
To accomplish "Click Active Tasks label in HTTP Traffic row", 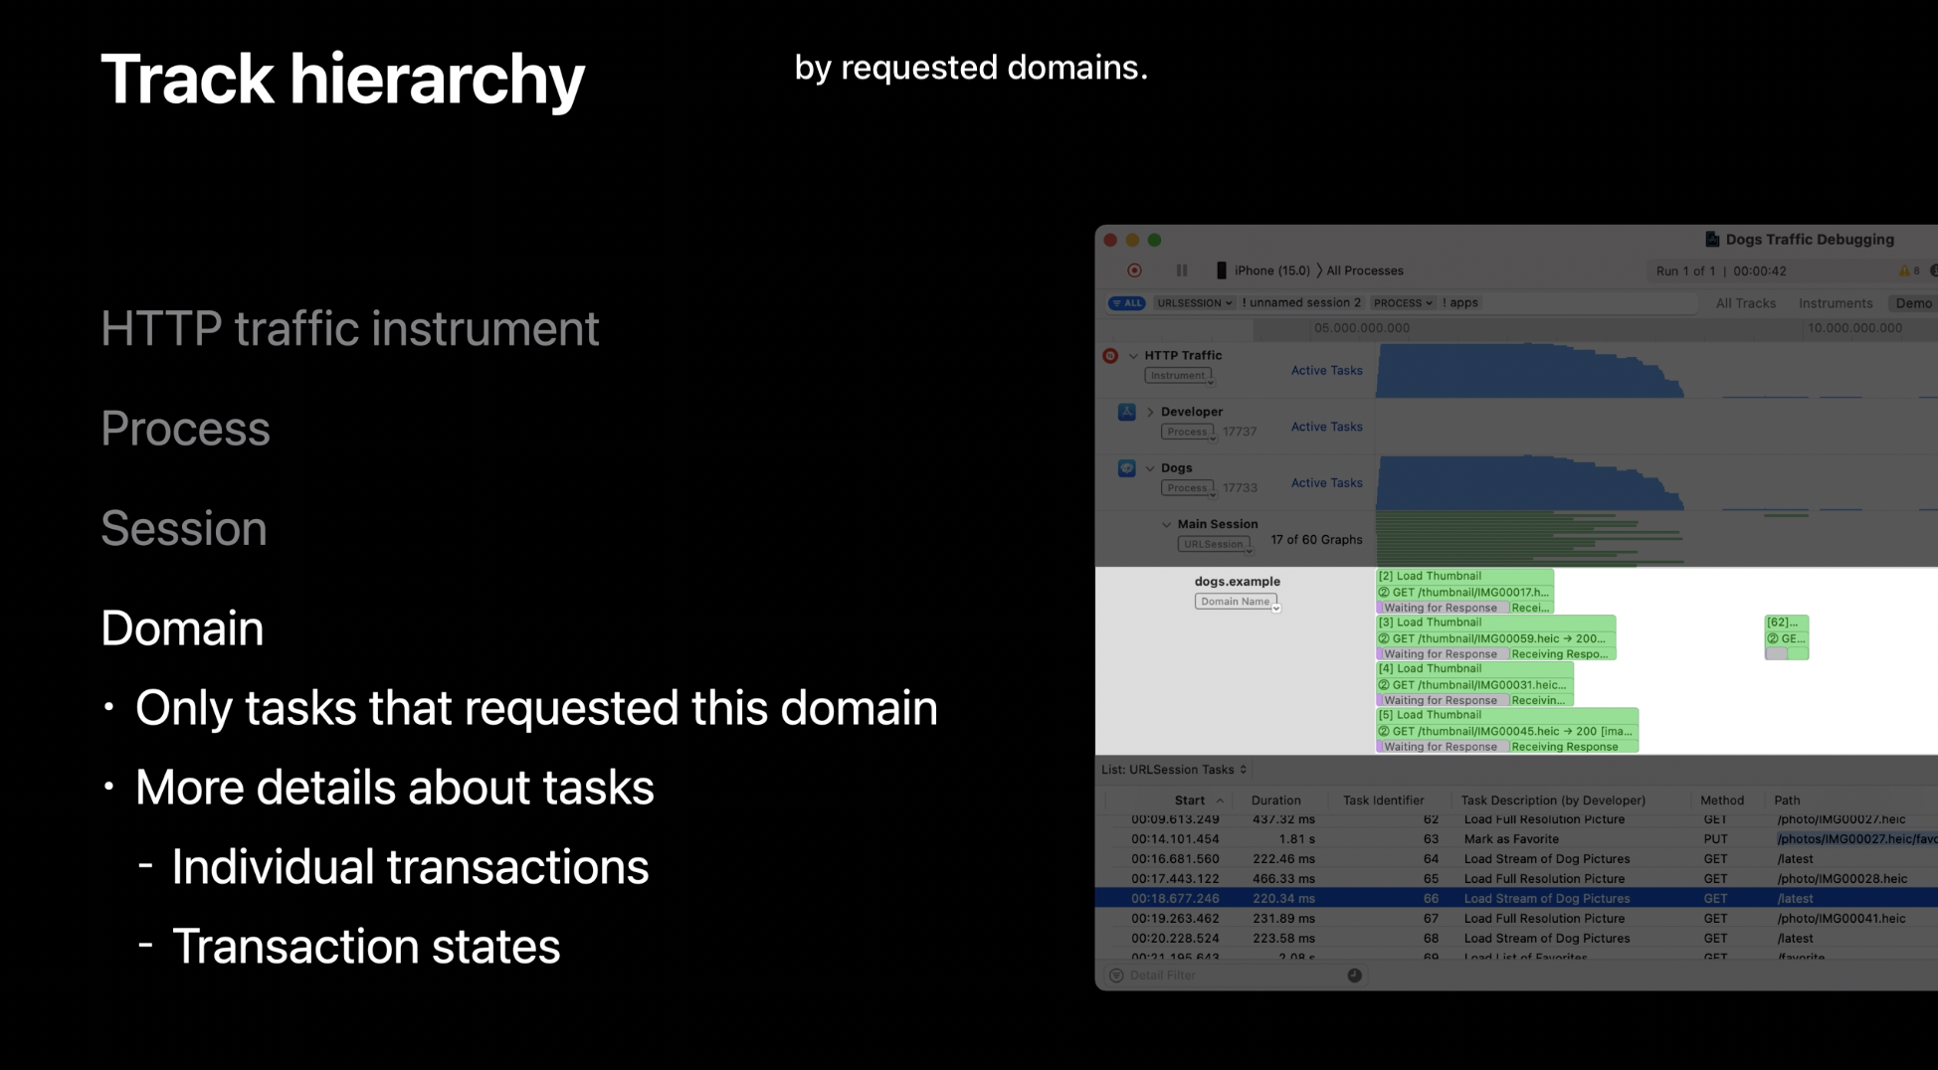I will (1326, 370).
